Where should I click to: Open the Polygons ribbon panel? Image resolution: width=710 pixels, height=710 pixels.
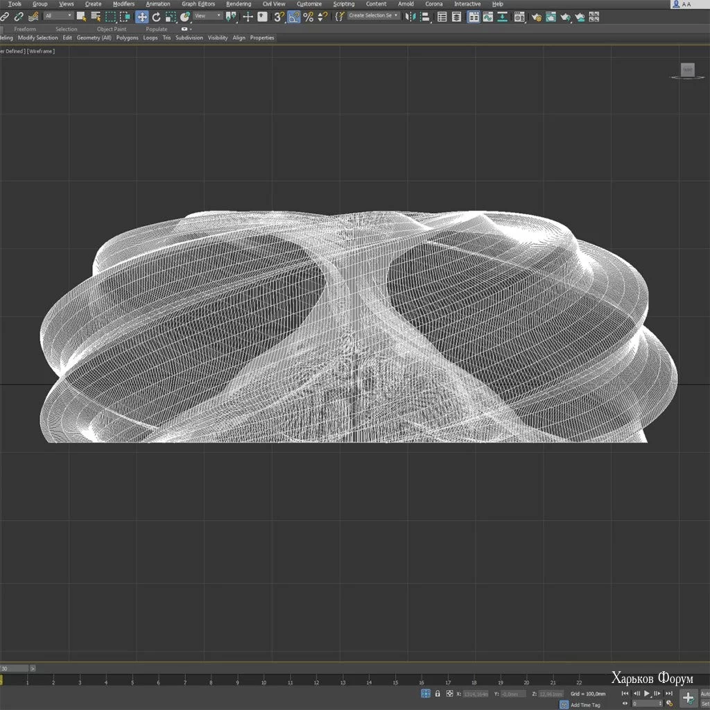pyautogui.click(x=127, y=38)
